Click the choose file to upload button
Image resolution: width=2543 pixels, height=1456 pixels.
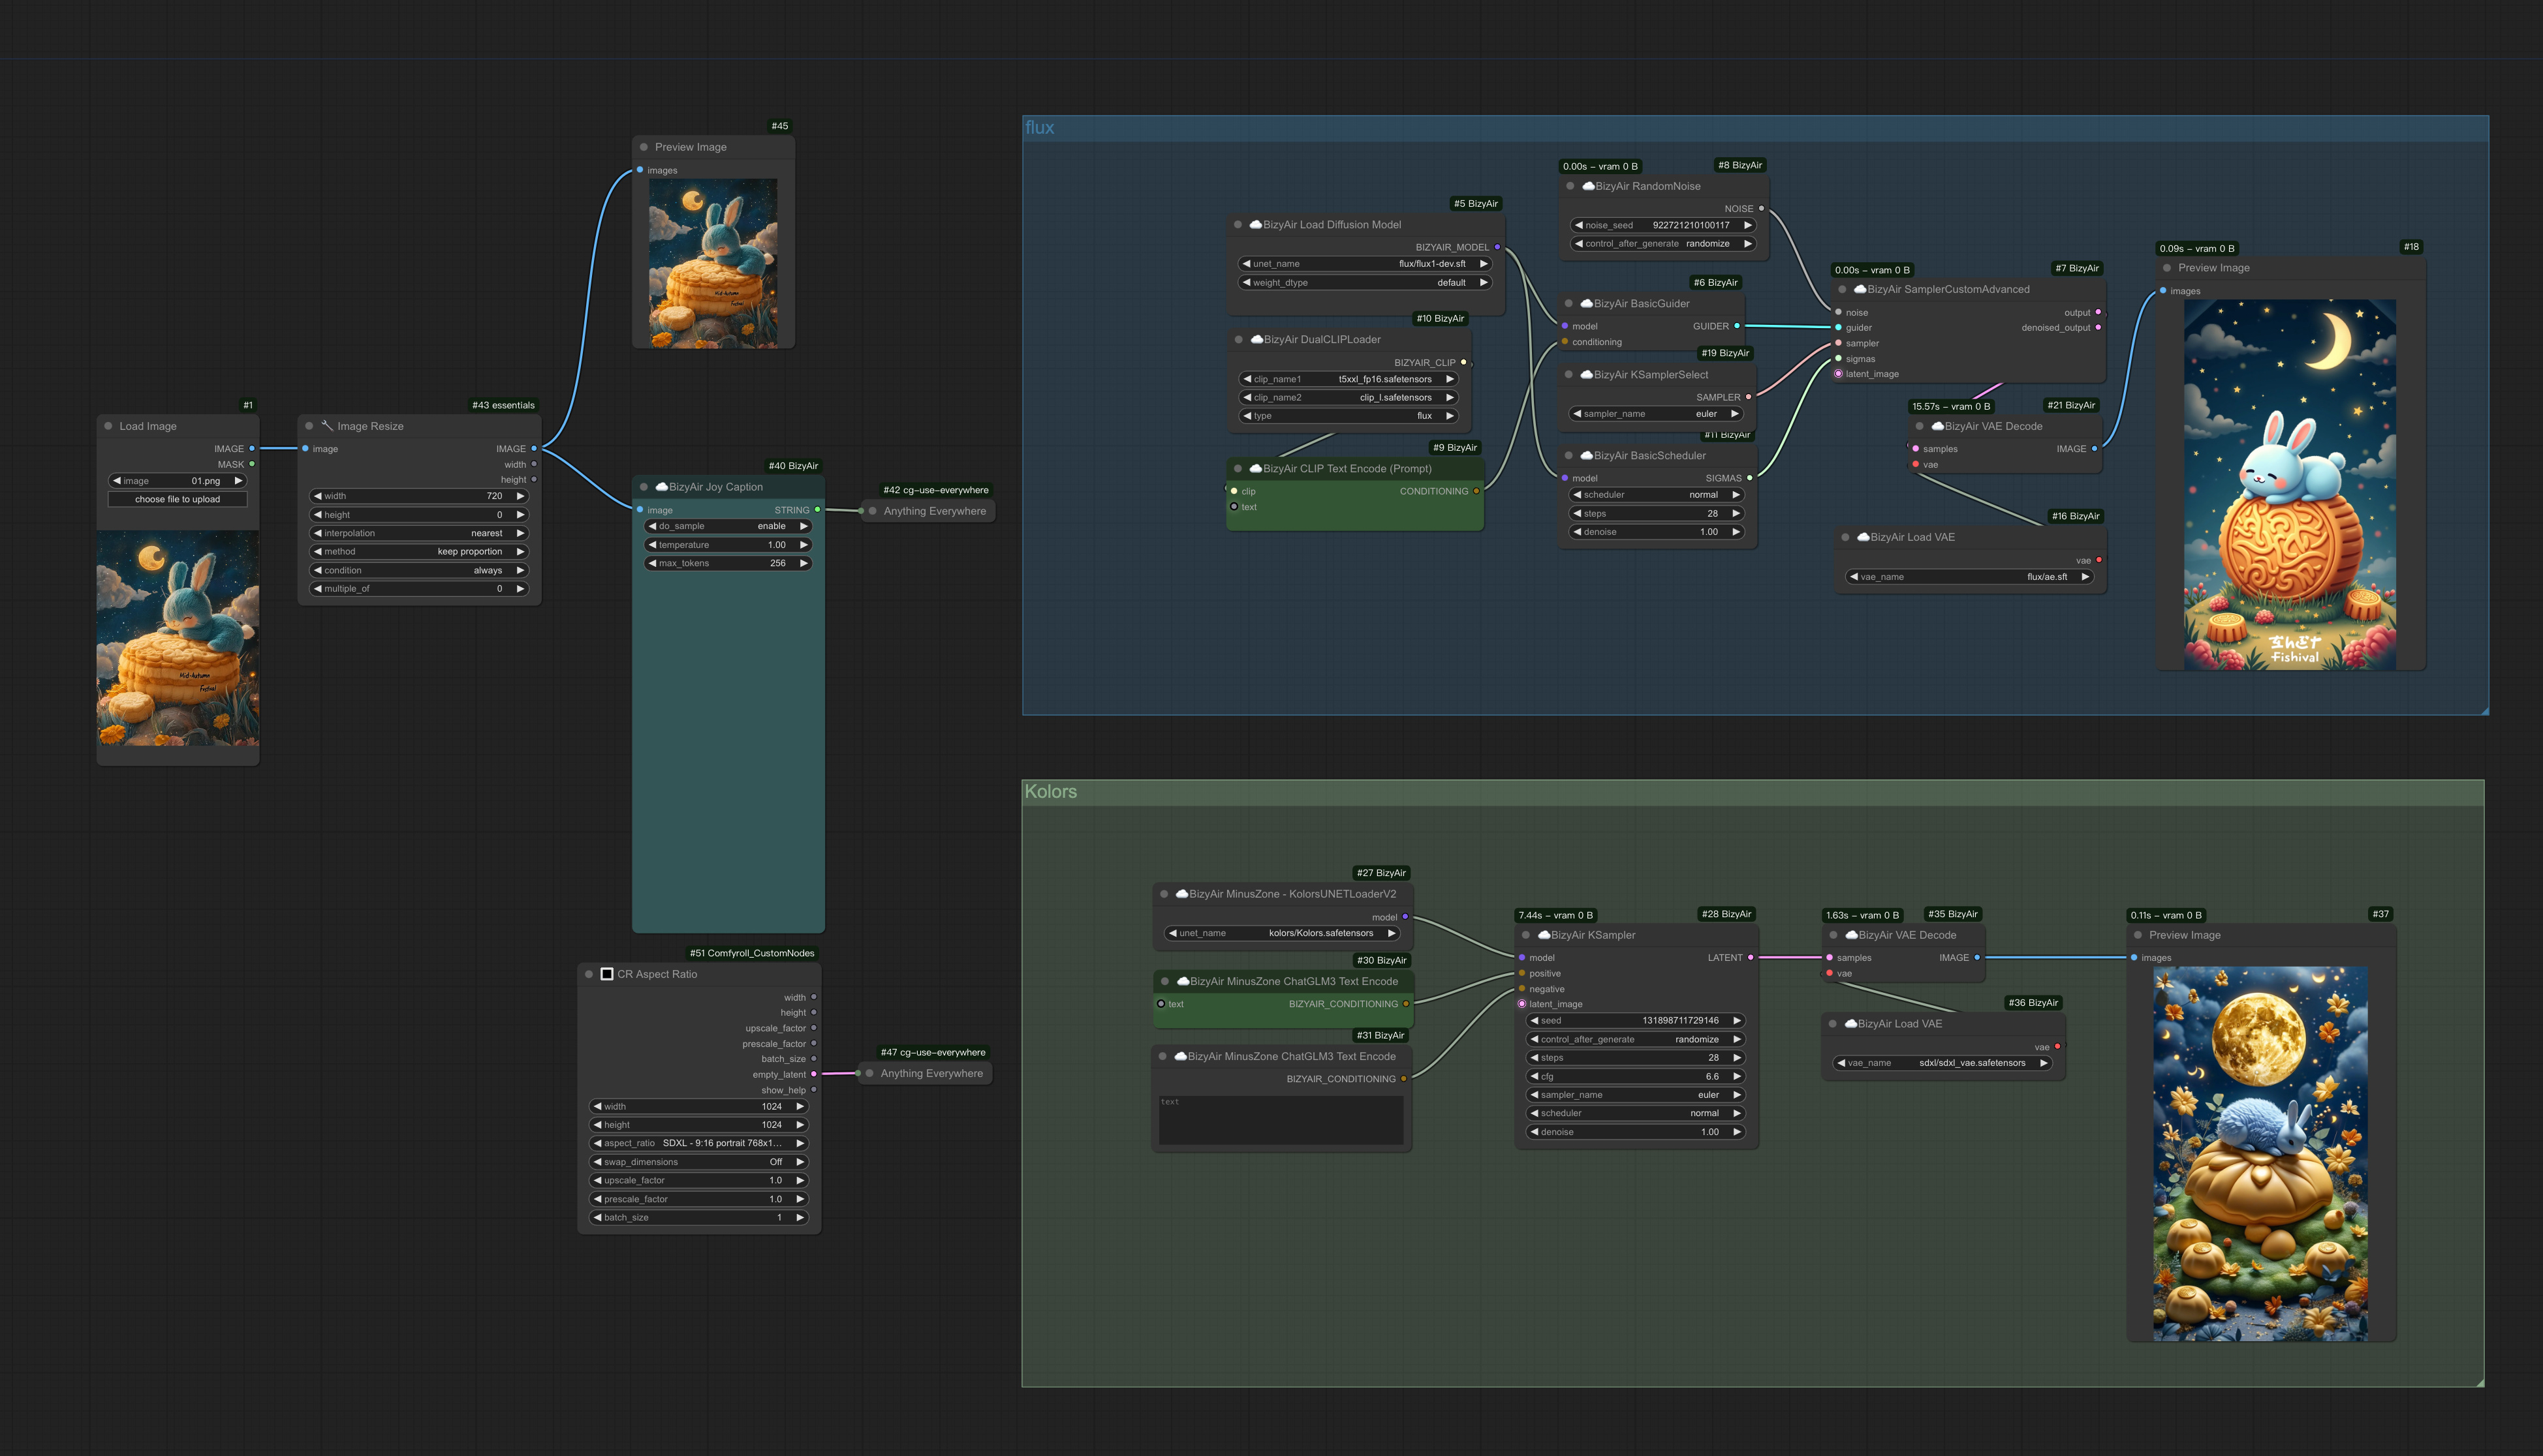[177, 498]
